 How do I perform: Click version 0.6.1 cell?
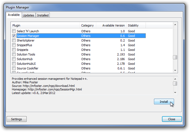point(121,68)
